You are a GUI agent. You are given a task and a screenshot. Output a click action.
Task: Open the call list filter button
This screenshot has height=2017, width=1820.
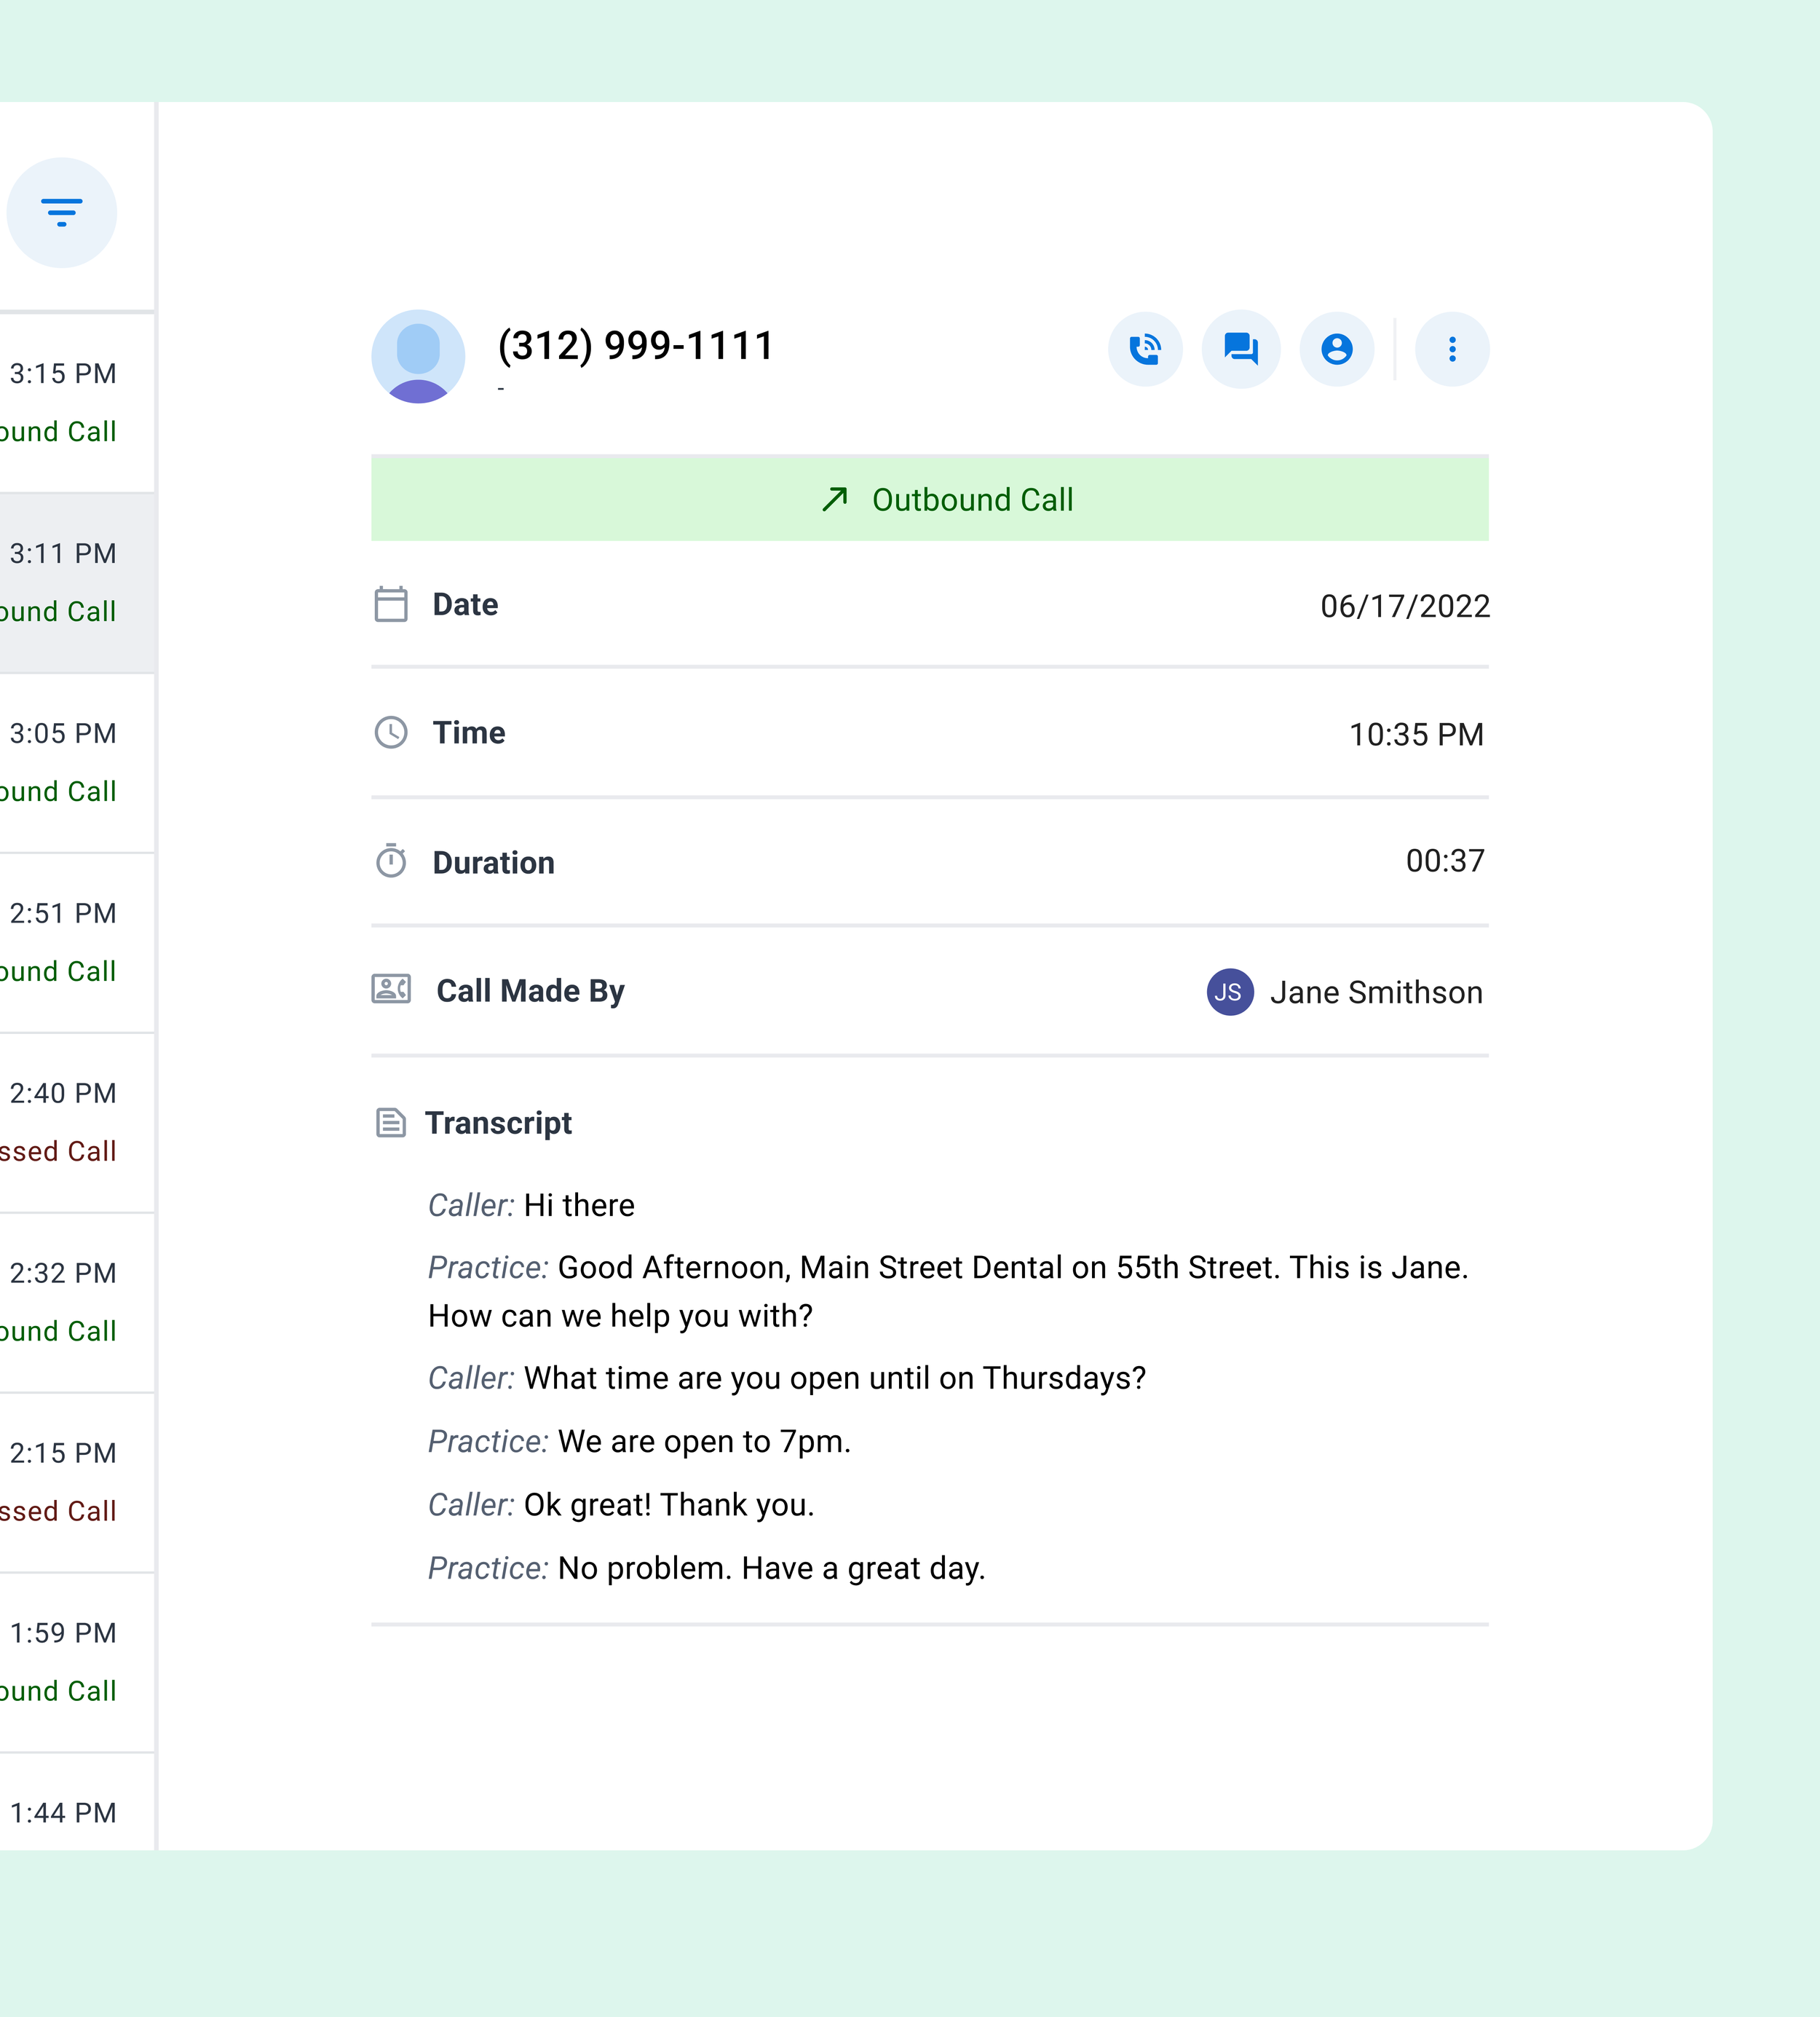point(62,212)
